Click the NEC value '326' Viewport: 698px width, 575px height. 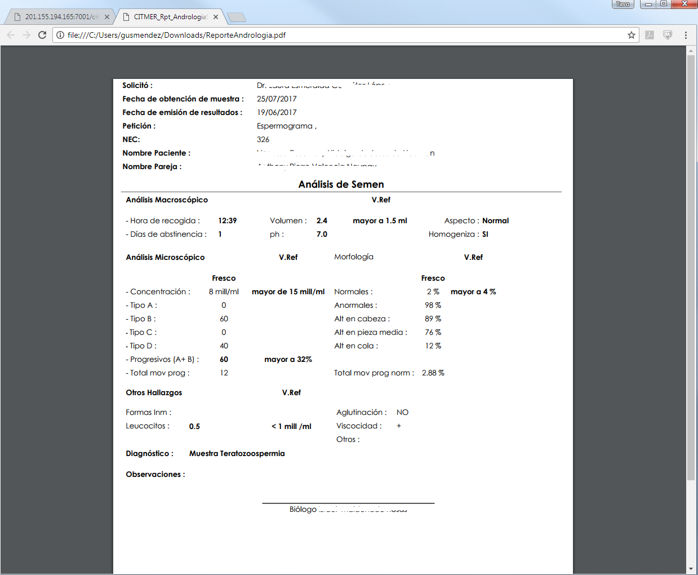(263, 139)
